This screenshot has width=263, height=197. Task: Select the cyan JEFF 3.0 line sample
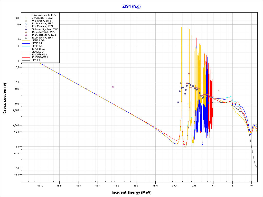pos(26,46)
